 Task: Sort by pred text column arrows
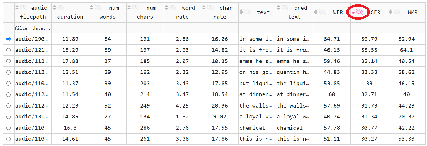pyautogui.click(x=278, y=8)
